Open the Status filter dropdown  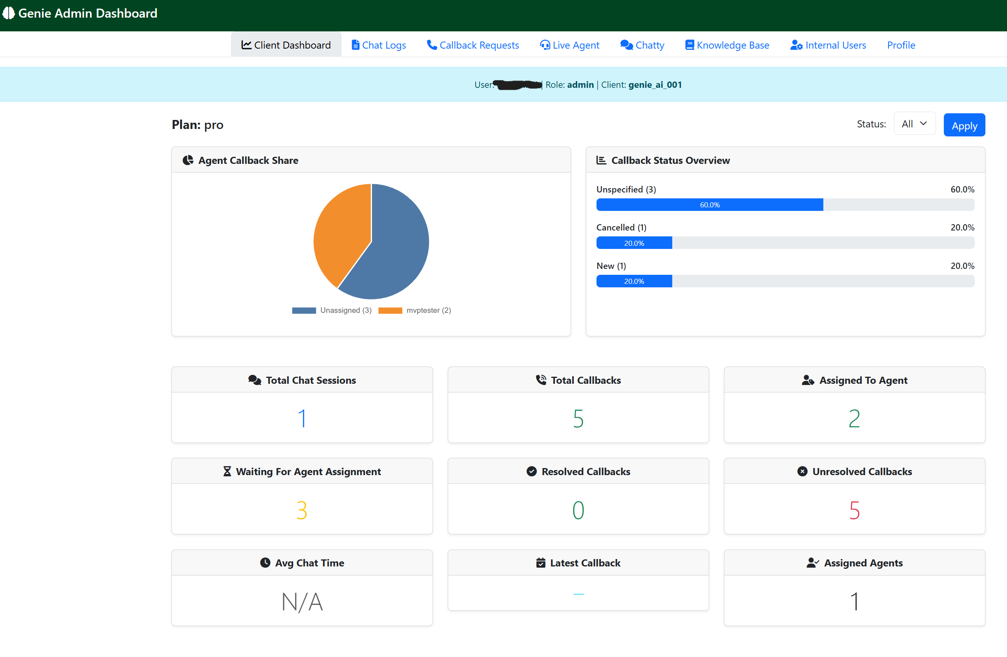click(x=914, y=123)
